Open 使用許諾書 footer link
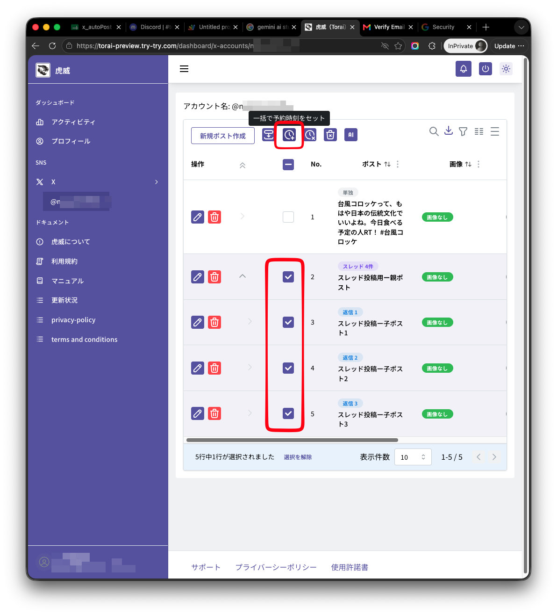 [x=350, y=567]
